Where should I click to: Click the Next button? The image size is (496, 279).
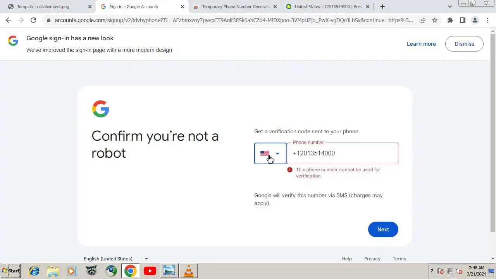[383, 229]
